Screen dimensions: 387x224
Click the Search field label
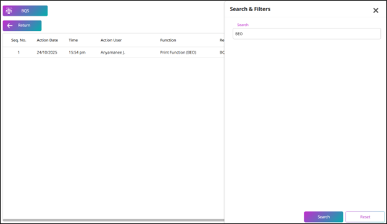(243, 25)
